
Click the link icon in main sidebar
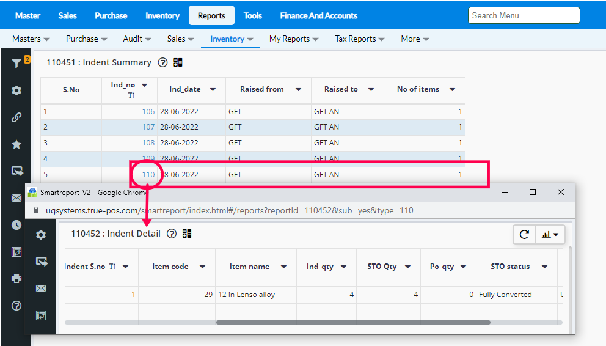pyautogui.click(x=16, y=117)
